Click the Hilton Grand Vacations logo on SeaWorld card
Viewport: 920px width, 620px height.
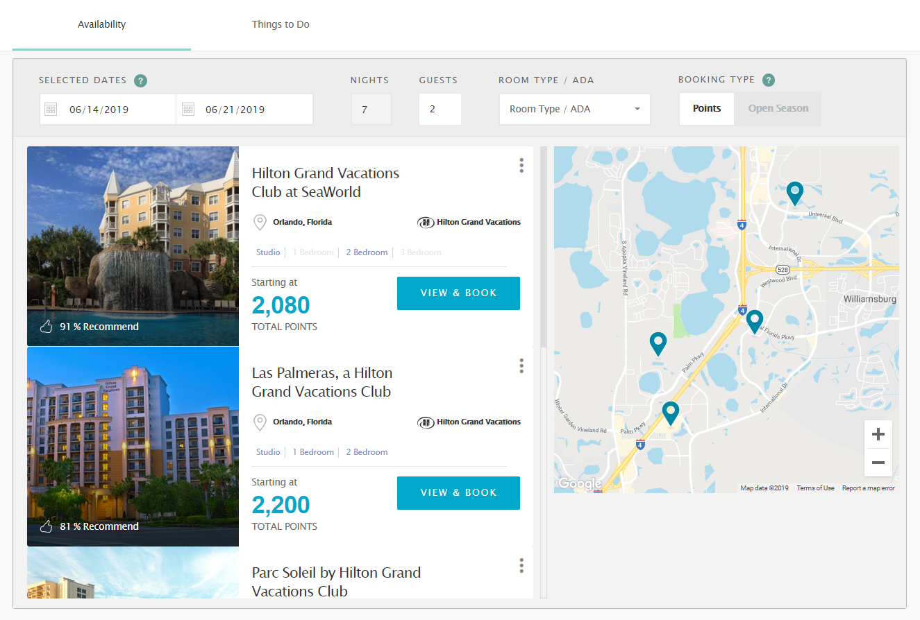469,223
